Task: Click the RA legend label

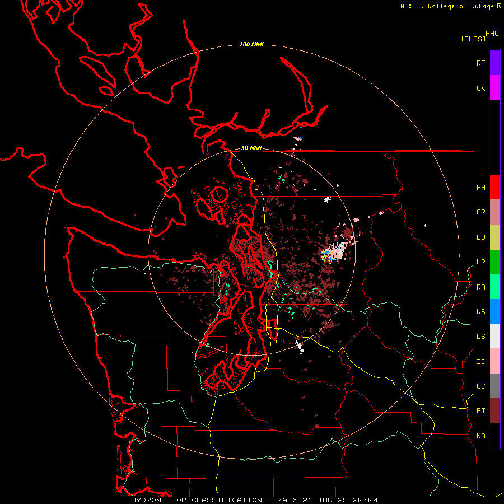Action: click(480, 287)
